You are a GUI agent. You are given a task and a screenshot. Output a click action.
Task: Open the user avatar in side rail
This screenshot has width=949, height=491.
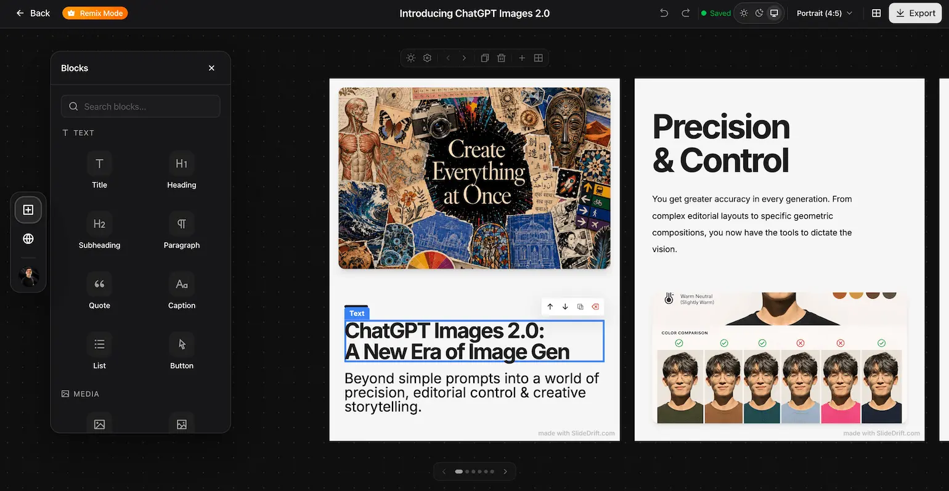[28, 277]
